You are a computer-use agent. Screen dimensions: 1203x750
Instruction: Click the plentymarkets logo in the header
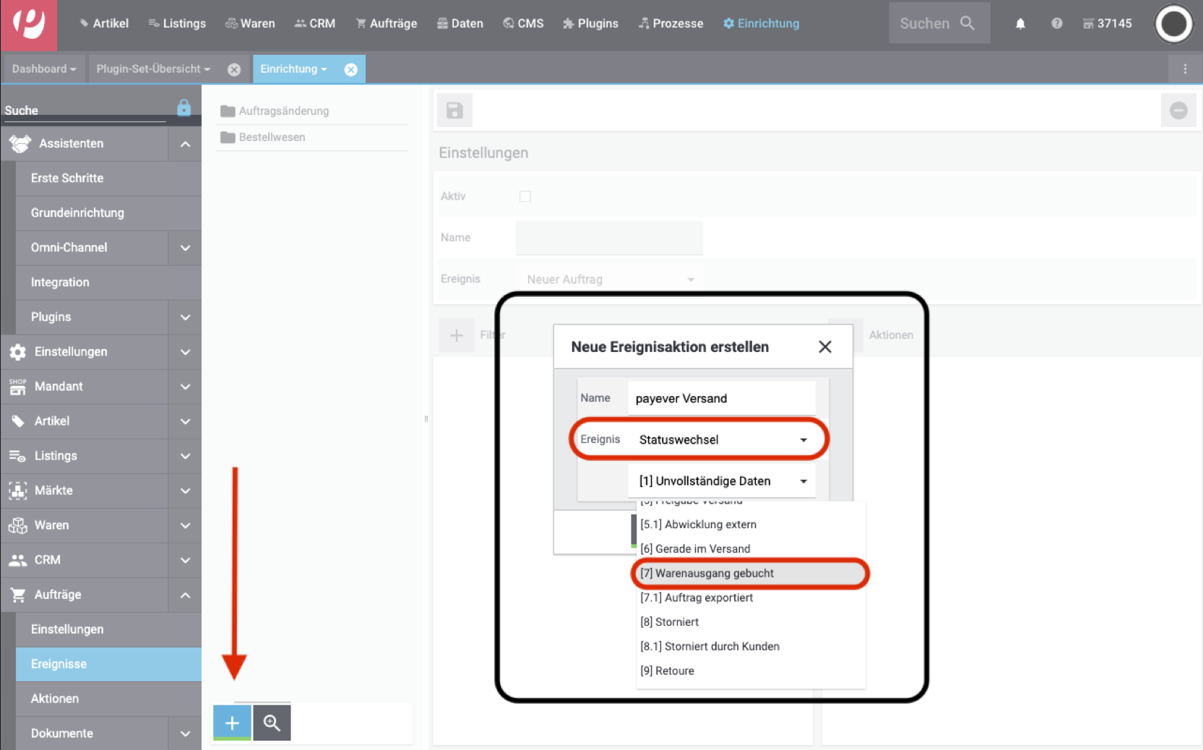(29, 25)
